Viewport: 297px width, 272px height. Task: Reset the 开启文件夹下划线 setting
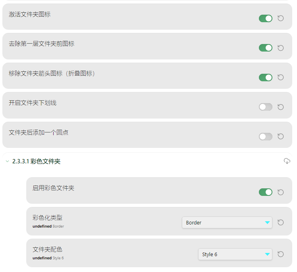280,107
